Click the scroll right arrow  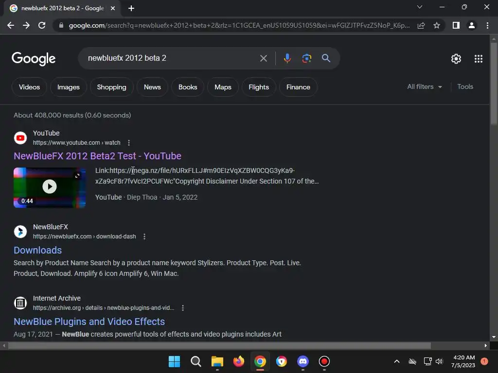pyautogui.click(x=486, y=345)
